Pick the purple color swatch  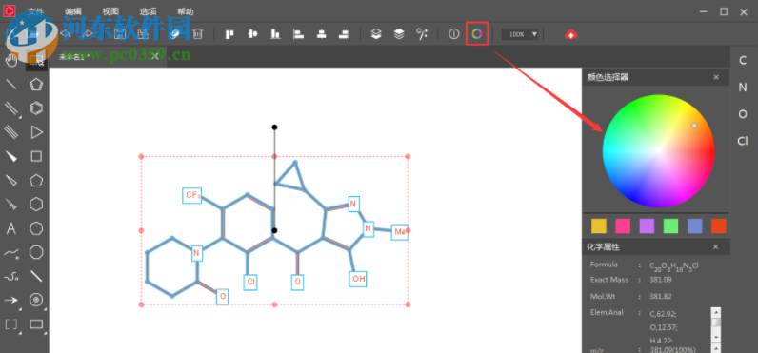pyautogui.click(x=647, y=226)
